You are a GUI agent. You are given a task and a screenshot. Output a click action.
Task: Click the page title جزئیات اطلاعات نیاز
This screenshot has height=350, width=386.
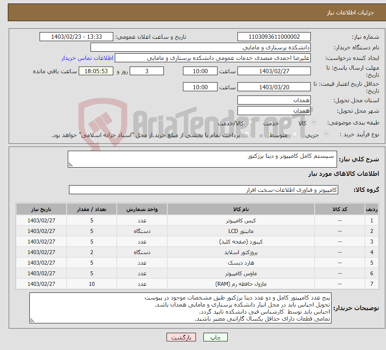tap(350, 13)
